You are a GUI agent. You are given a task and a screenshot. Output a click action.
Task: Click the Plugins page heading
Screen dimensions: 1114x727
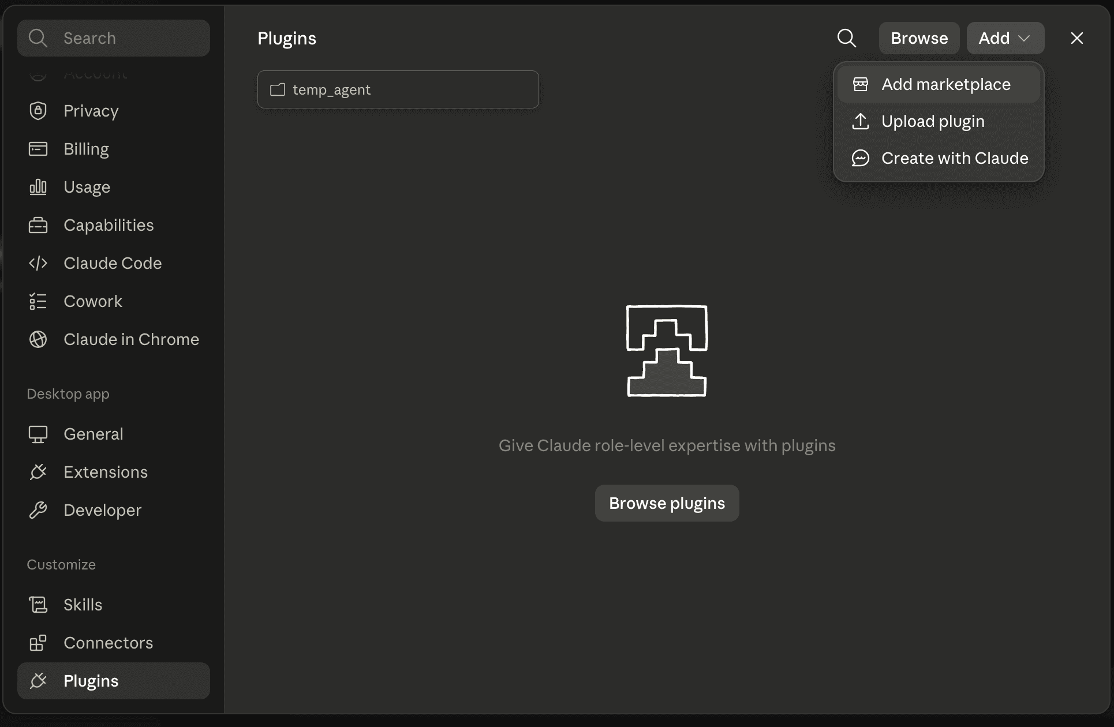click(287, 38)
